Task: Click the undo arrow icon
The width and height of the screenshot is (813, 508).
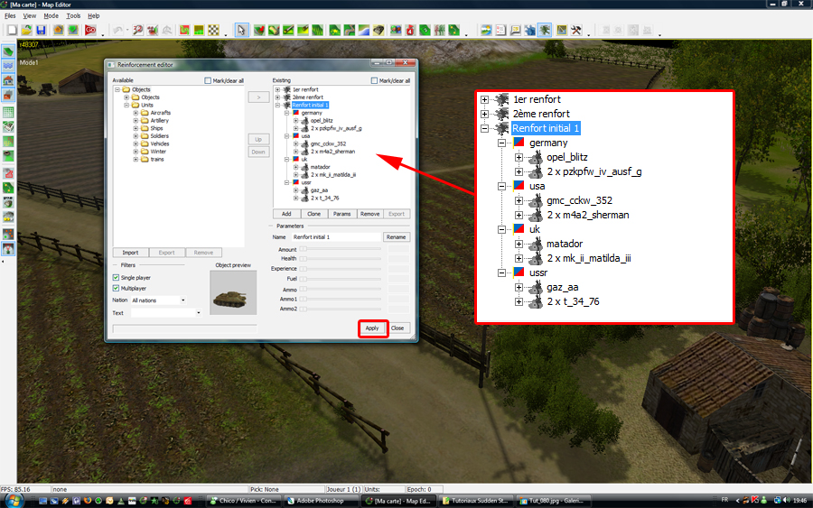Action: pyautogui.click(x=117, y=30)
